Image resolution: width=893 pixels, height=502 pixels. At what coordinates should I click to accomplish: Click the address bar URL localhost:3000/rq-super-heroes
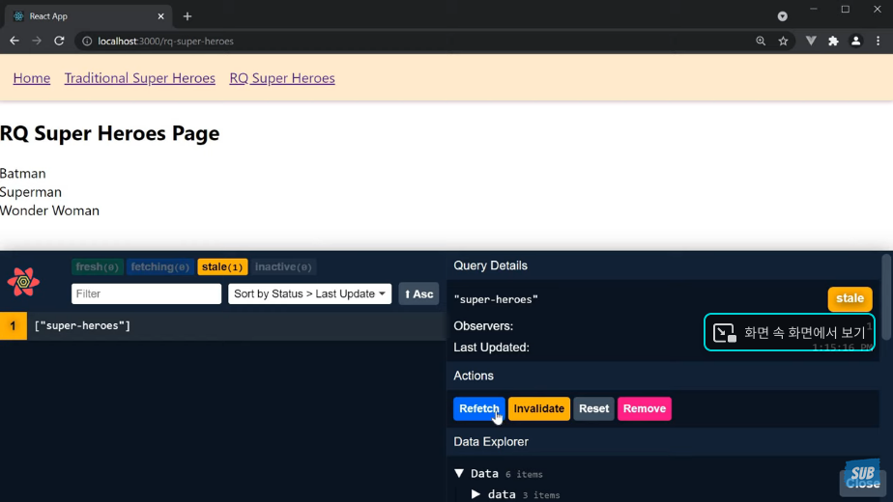pyautogui.click(x=165, y=41)
